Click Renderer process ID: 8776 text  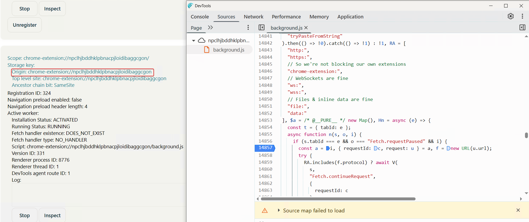(41, 160)
